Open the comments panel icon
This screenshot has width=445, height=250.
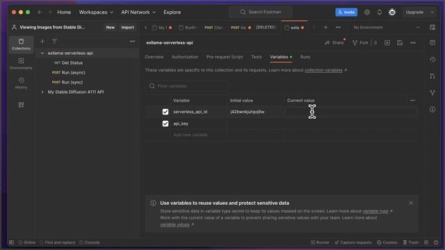pos(432,43)
